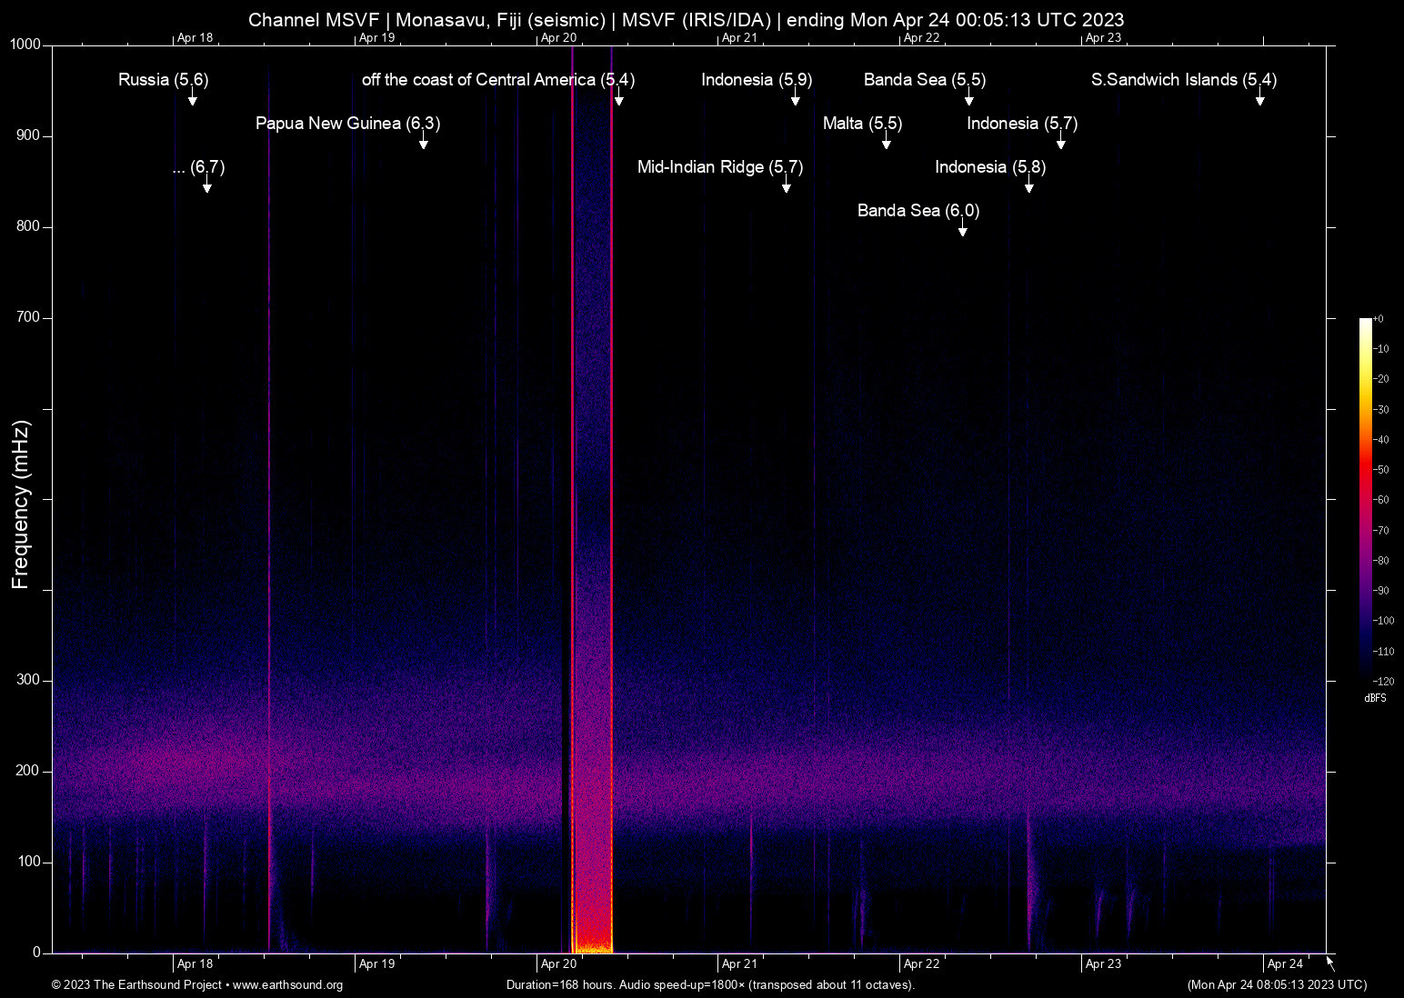The width and height of the screenshot is (1404, 998).
Task: Click the arrow under Mid-Indian Ridge (5.7)
Action: click(786, 185)
